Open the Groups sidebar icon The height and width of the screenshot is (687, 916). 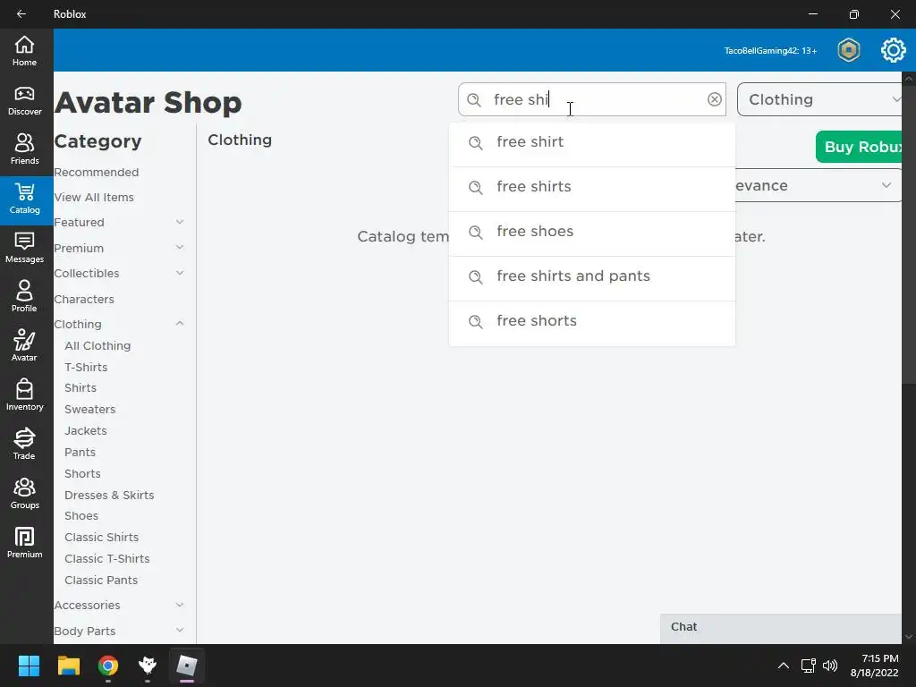[x=24, y=494]
